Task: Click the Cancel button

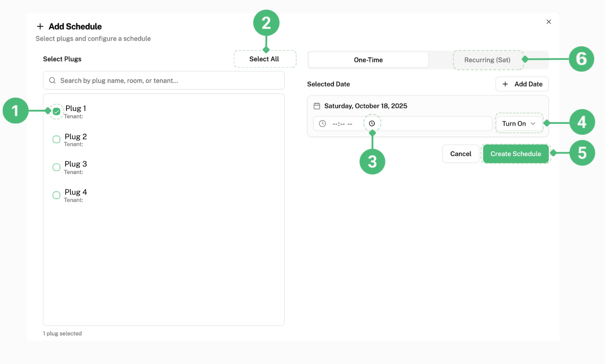Action: coord(461,154)
